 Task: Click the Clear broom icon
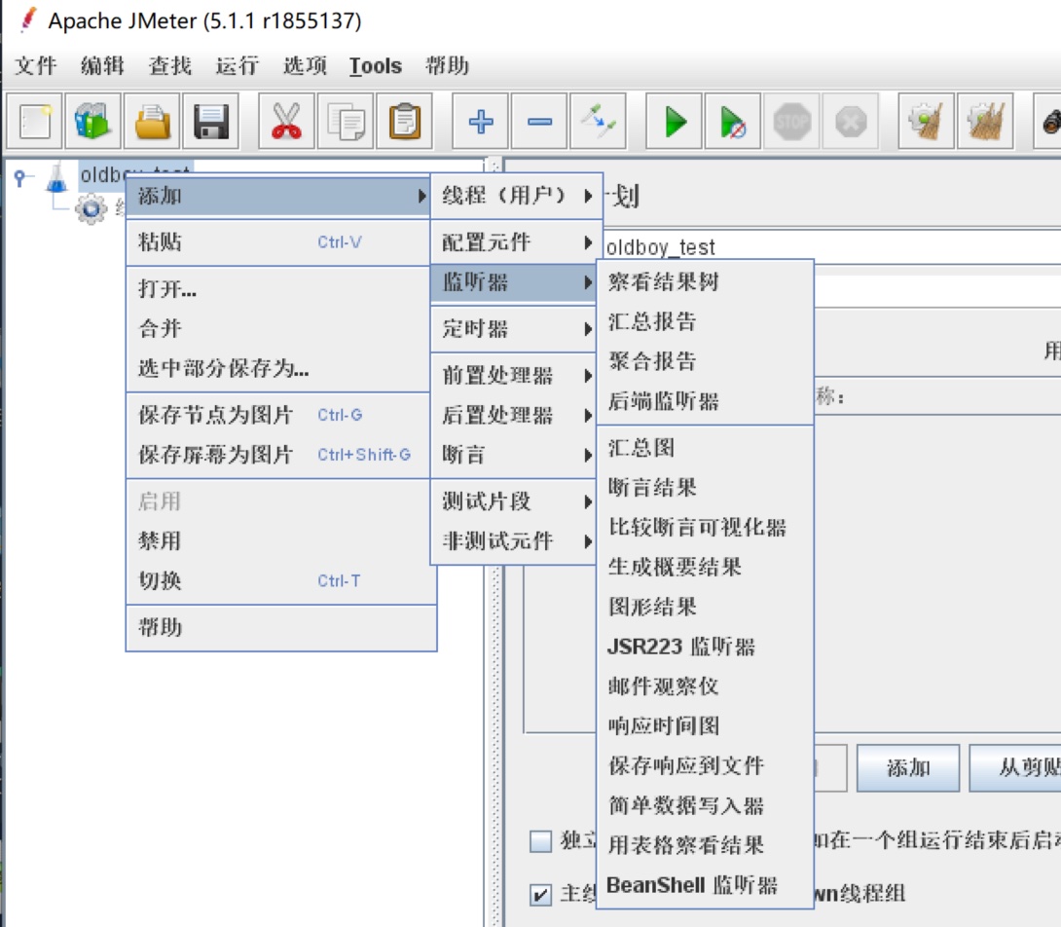click(x=925, y=122)
